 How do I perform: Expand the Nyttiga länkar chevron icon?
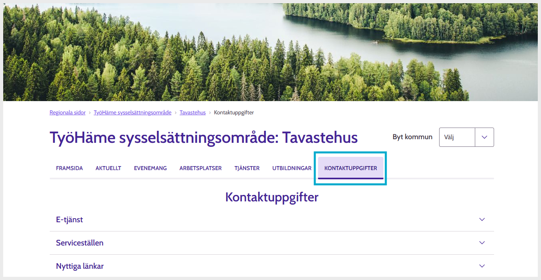point(482,266)
